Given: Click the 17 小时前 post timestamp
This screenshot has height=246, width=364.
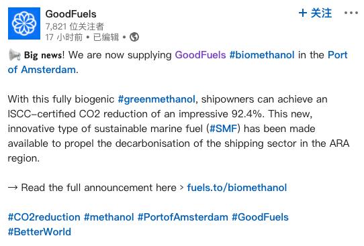Looking at the screenshot, I should [64, 37].
